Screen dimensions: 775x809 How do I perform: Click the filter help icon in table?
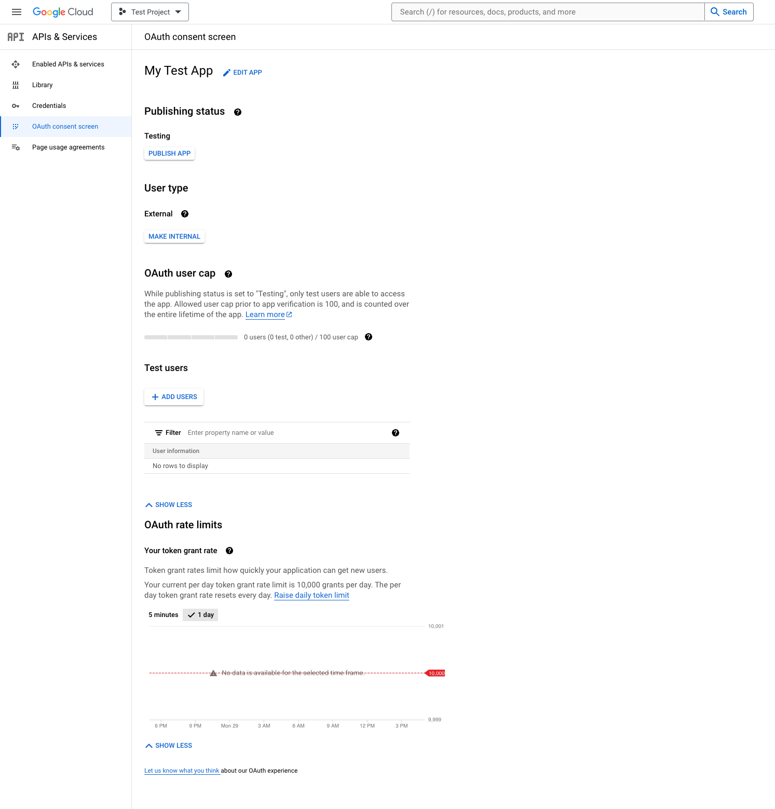click(x=396, y=433)
